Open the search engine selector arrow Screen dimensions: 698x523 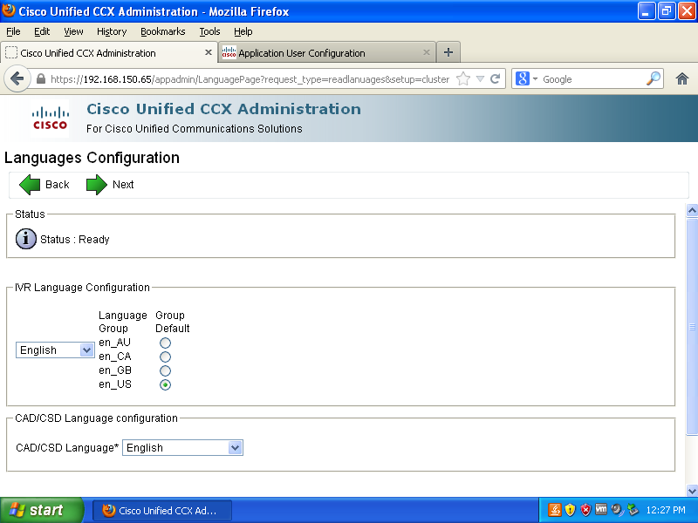[535, 79]
